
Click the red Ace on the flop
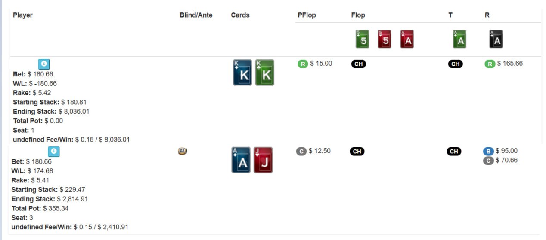tap(407, 39)
